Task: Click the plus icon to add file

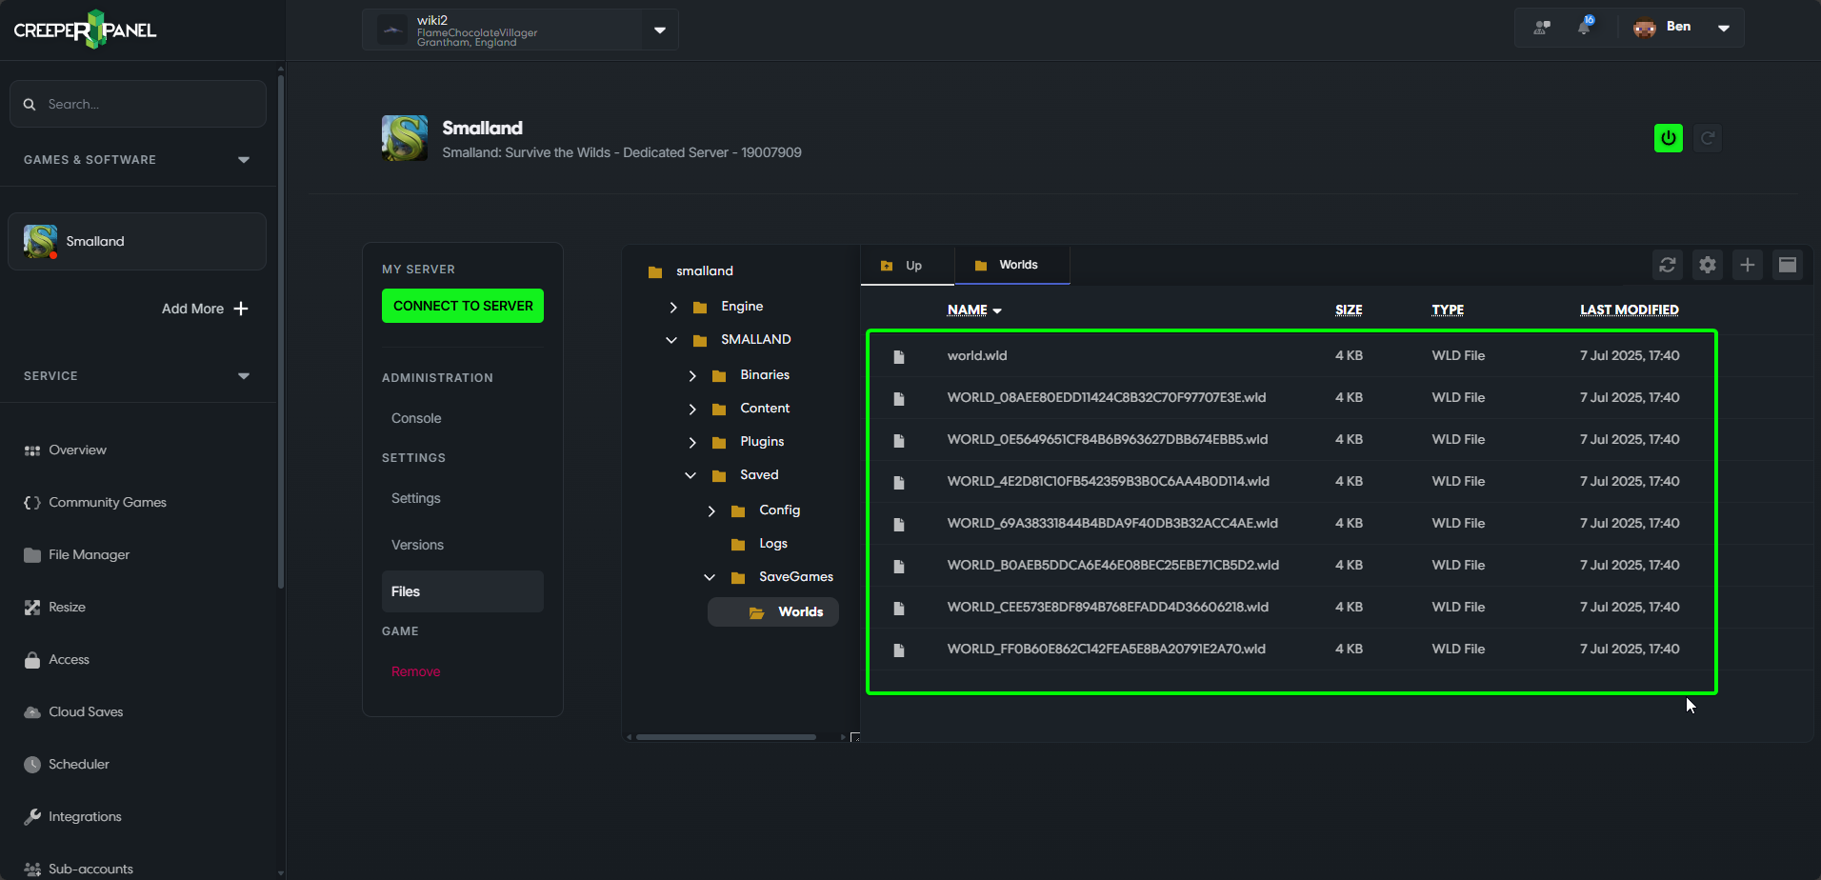Action: point(1748,265)
